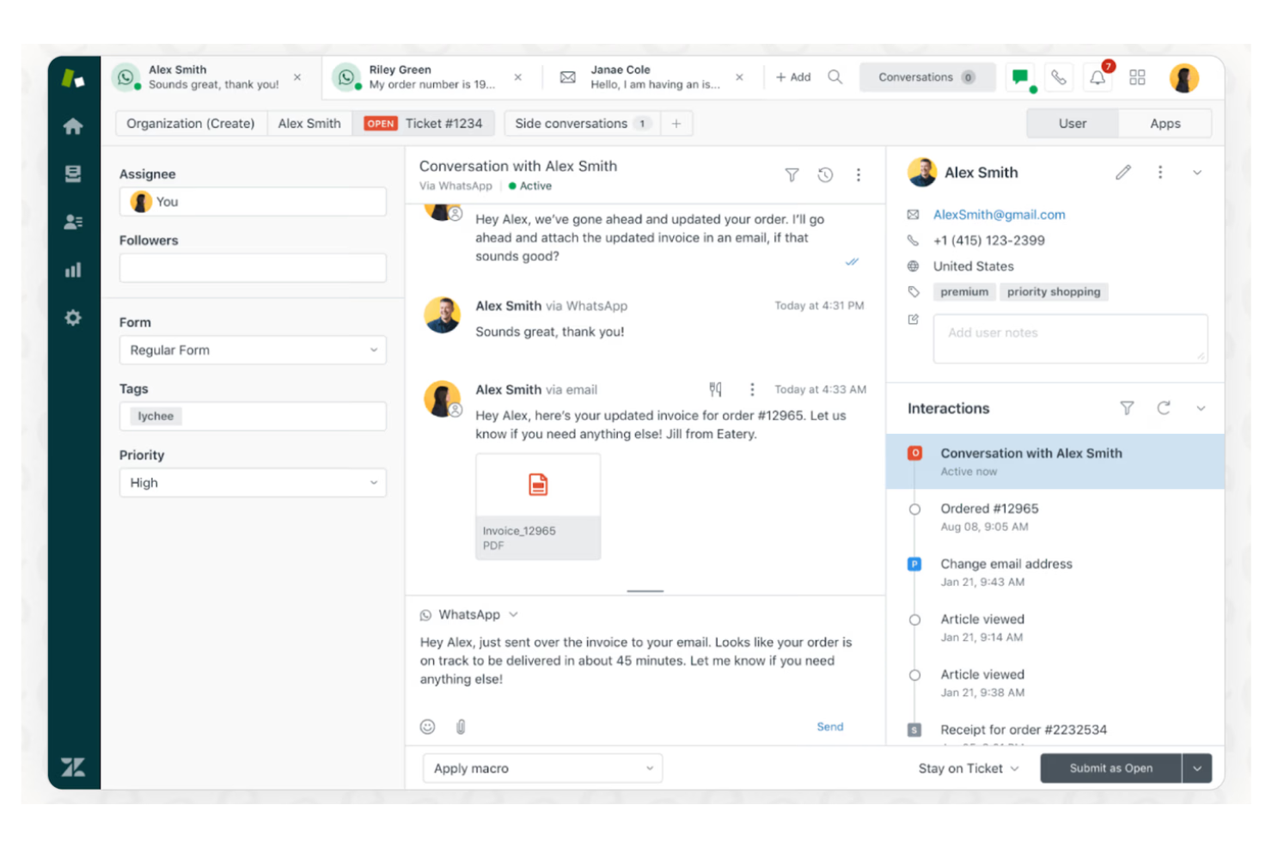
Task: Open the phone call icon in the toolbar
Action: [1059, 77]
